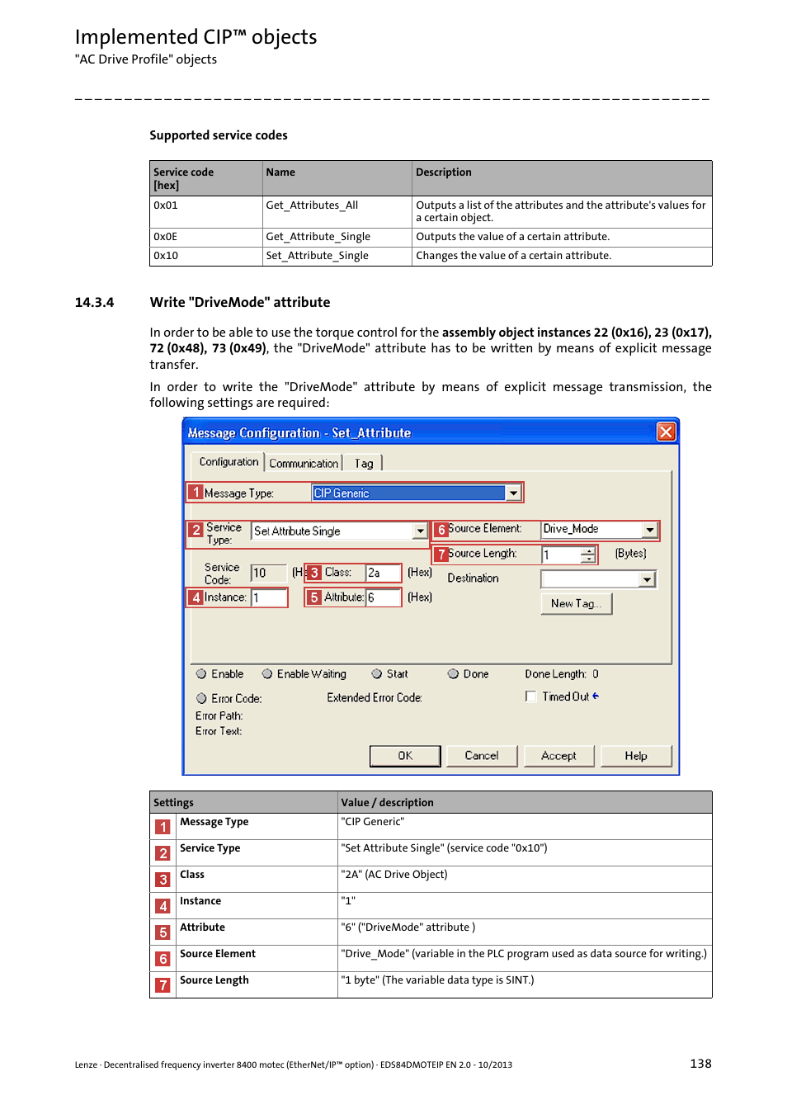Click the Message Type row in settings table

tap(431, 827)
